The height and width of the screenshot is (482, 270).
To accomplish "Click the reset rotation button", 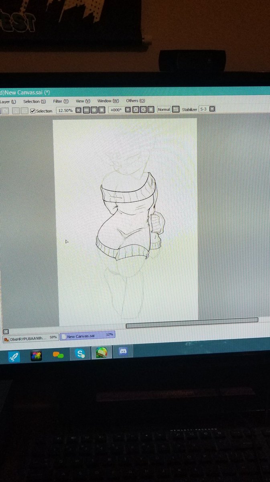I will pyautogui.click(x=151, y=110).
